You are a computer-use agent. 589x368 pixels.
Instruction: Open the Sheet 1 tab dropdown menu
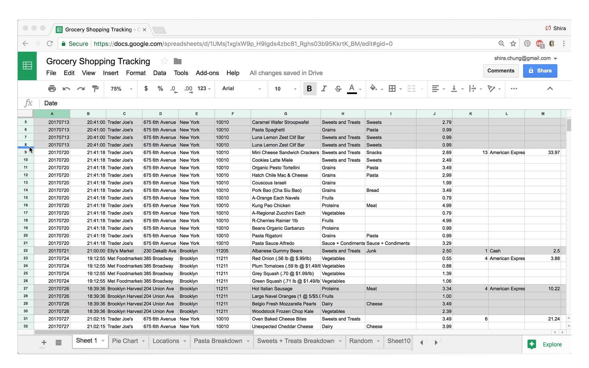point(102,341)
